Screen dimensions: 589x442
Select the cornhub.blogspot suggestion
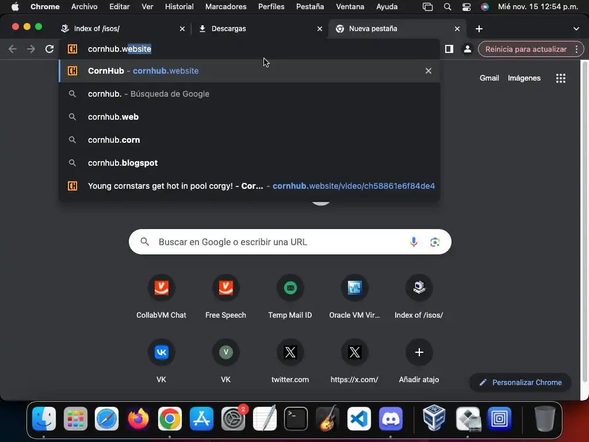(x=250, y=163)
